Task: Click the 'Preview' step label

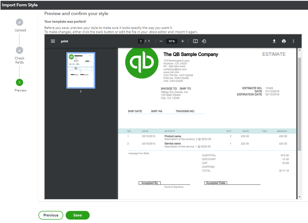Action: coord(20,90)
